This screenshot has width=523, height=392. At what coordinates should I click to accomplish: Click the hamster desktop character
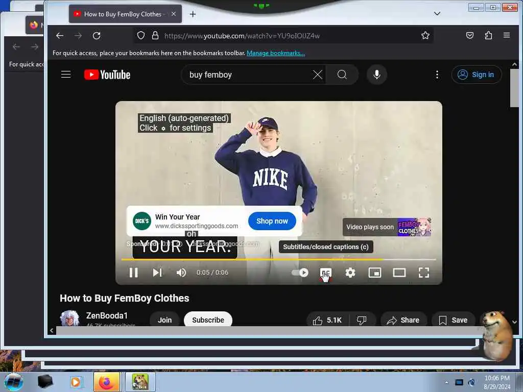click(x=497, y=335)
